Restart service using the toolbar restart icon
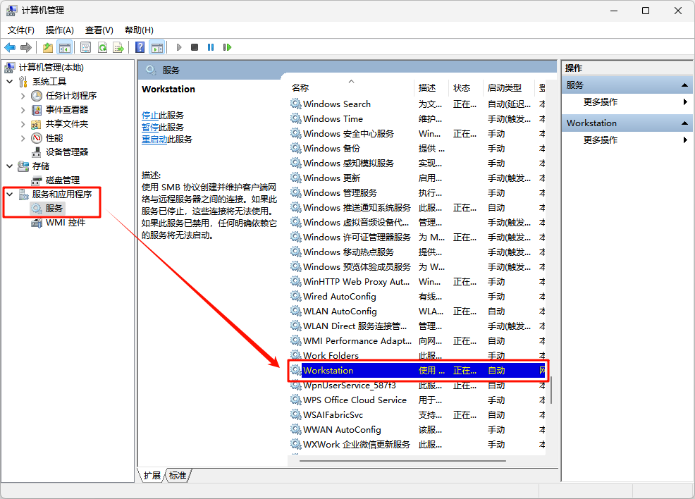Viewport: 695px width, 499px height. [227, 47]
